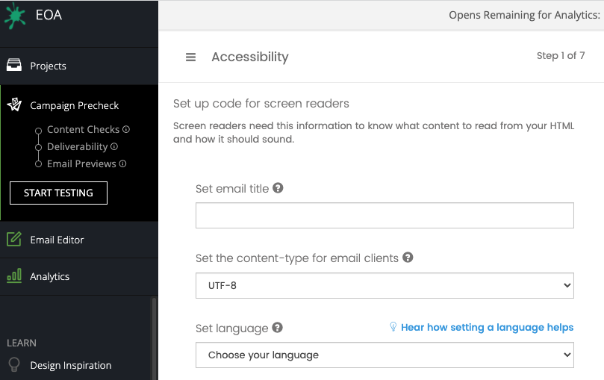The width and height of the screenshot is (604, 380).
Task: Click info icon beside Content Checks
Action: [x=126, y=129]
